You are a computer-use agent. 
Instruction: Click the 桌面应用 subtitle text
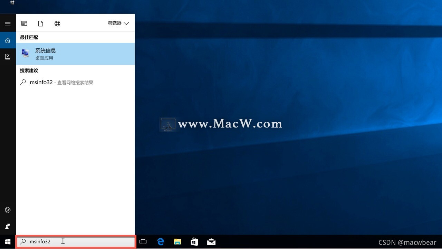point(44,58)
